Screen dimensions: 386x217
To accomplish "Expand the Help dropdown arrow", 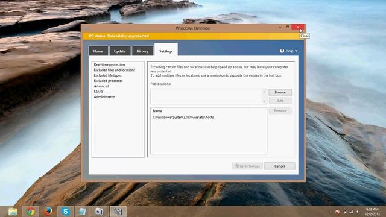I will [x=296, y=51].
